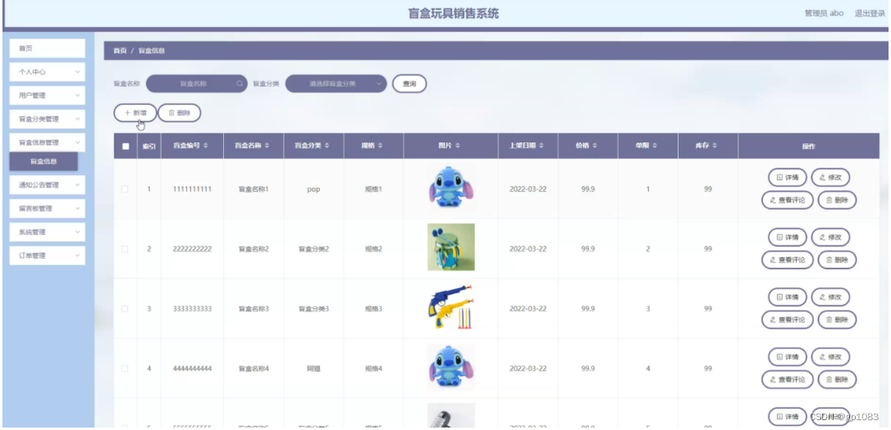Viewport: 891px width, 430px height.
Task: Sort table by 盲盒名称 column arrows
Action: point(267,146)
